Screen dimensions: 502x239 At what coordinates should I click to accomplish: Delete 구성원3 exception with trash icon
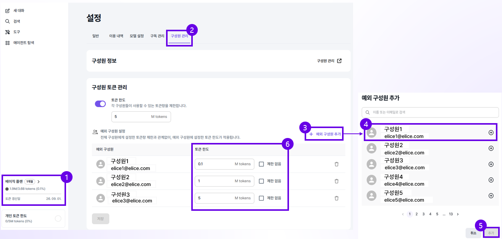(336, 198)
